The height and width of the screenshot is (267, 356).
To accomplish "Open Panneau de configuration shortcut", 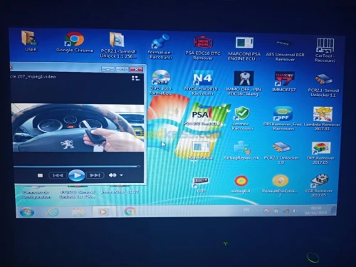I will (36, 192).
